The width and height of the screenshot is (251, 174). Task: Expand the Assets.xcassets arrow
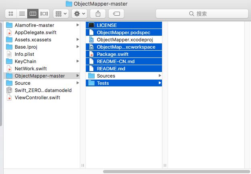(x=78, y=39)
